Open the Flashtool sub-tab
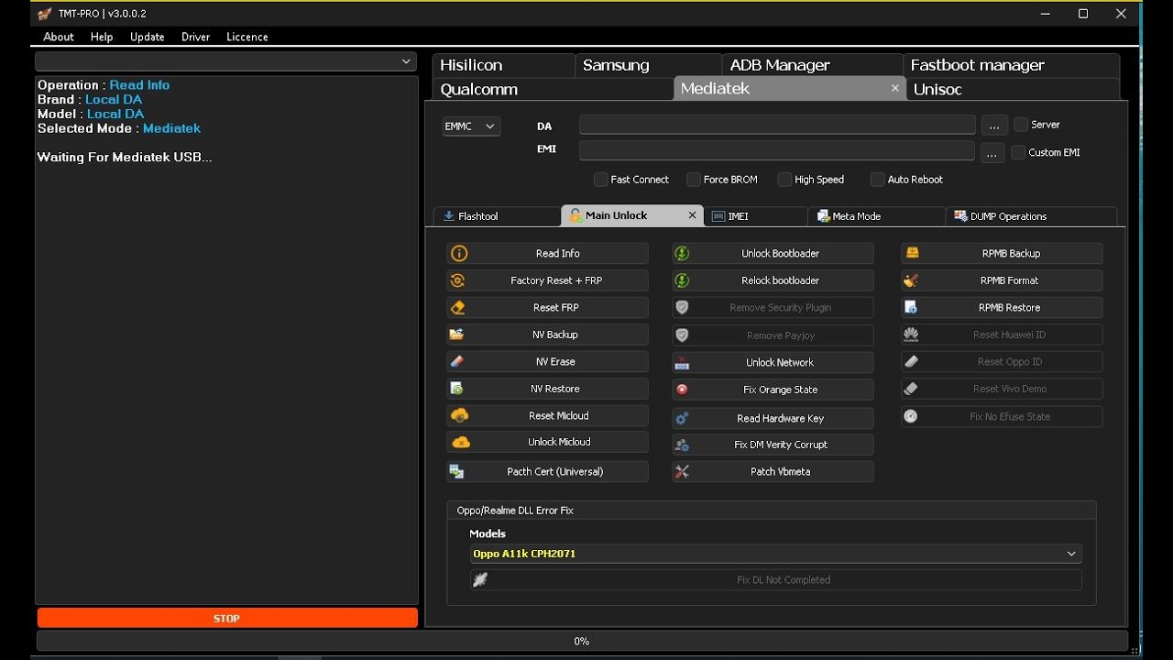This screenshot has height=660, width=1173. [x=497, y=216]
